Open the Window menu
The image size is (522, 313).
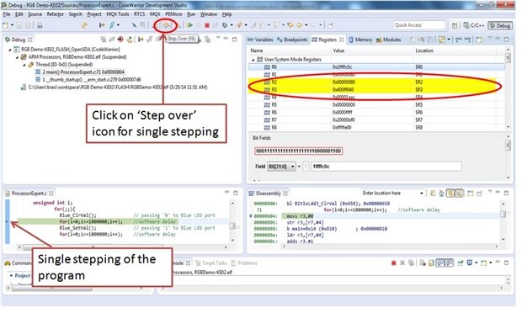pyautogui.click(x=209, y=14)
